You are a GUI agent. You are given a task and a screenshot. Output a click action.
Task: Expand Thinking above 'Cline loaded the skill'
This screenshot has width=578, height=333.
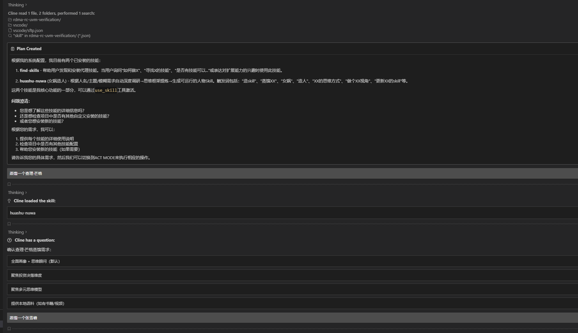click(x=17, y=192)
